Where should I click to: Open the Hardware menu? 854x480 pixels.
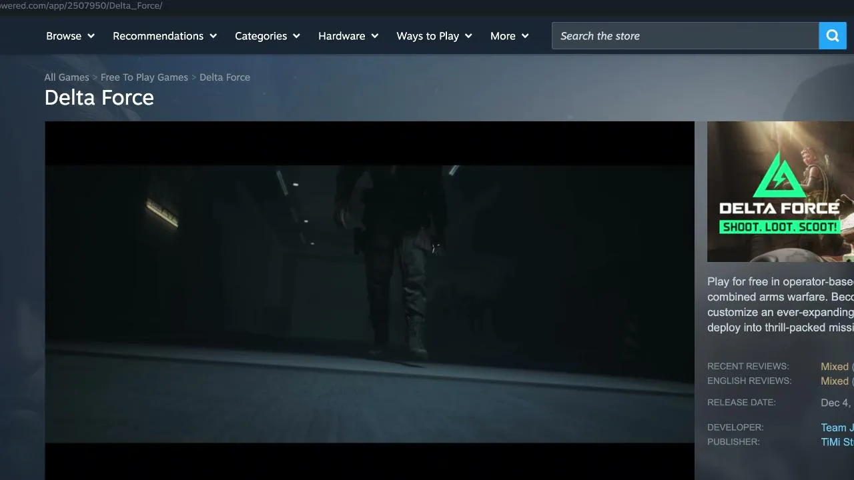pos(348,36)
